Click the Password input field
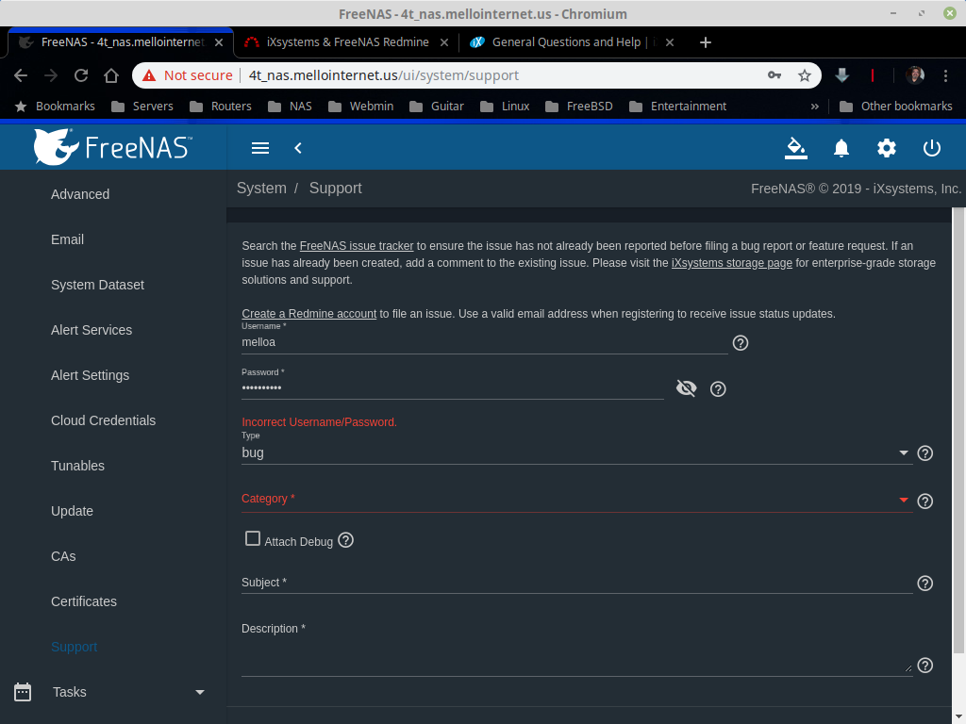 [x=452, y=387]
